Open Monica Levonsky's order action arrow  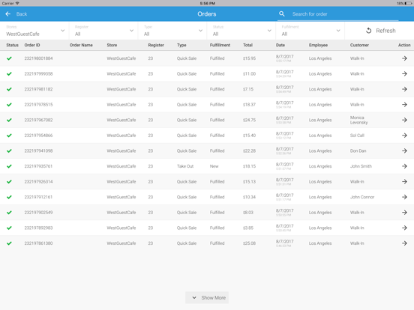click(x=404, y=120)
